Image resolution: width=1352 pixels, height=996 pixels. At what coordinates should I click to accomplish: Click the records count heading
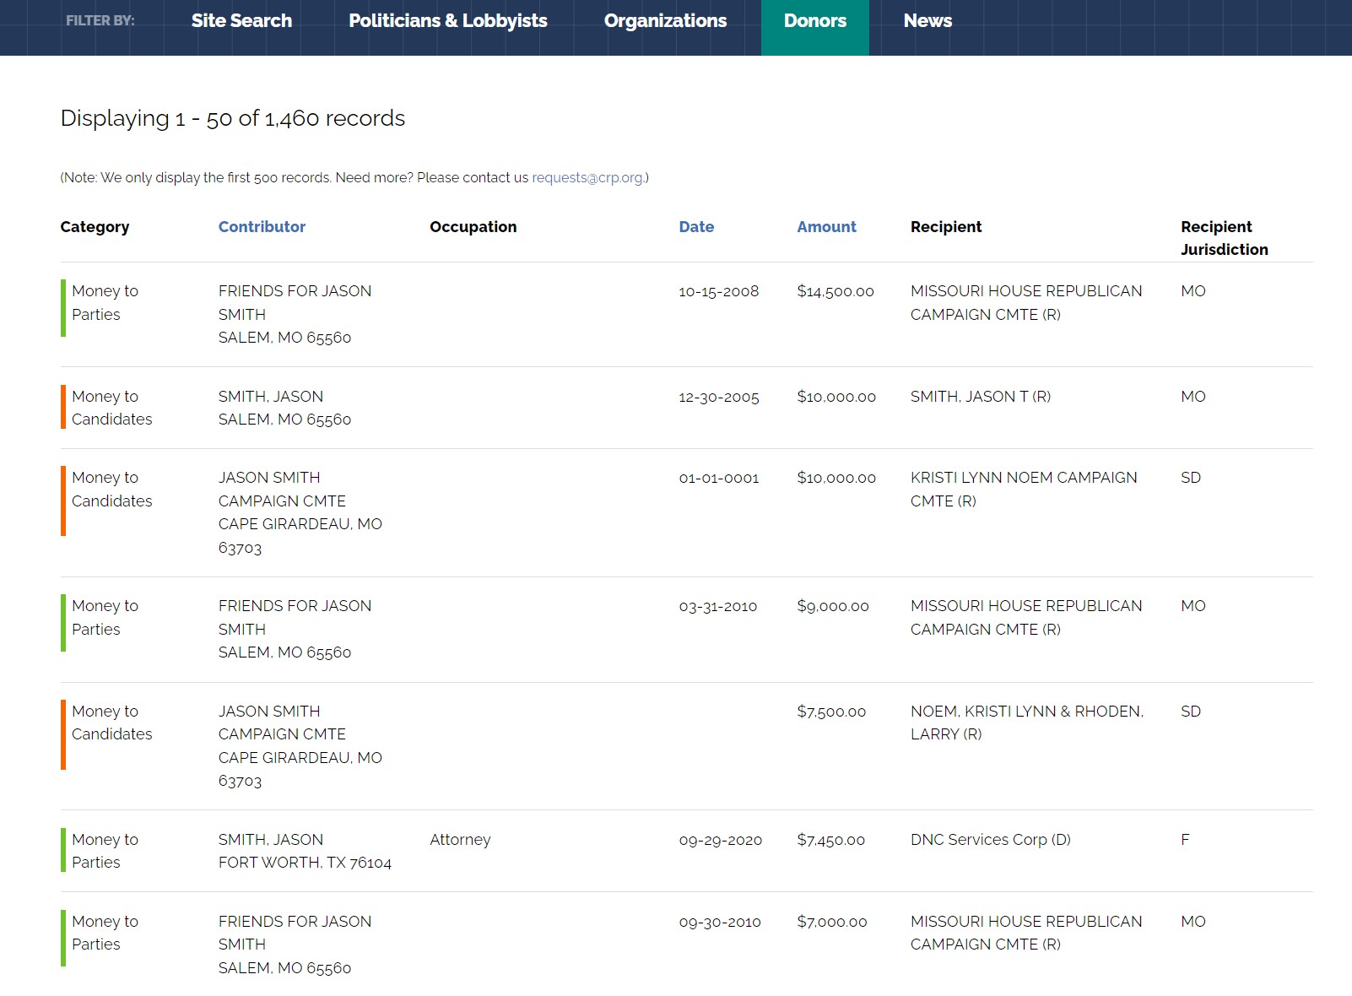pyautogui.click(x=233, y=118)
